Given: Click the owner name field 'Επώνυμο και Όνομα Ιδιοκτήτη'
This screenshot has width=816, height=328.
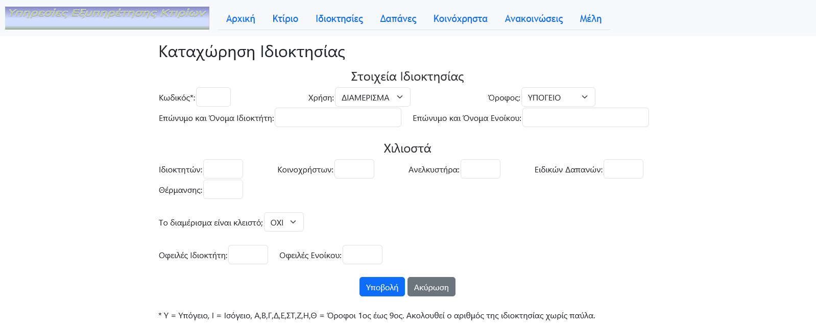Looking at the screenshot, I should (x=338, y=117).
